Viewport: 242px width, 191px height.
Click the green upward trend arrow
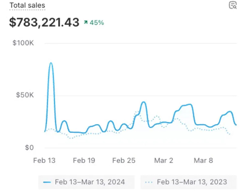(86, 23)
